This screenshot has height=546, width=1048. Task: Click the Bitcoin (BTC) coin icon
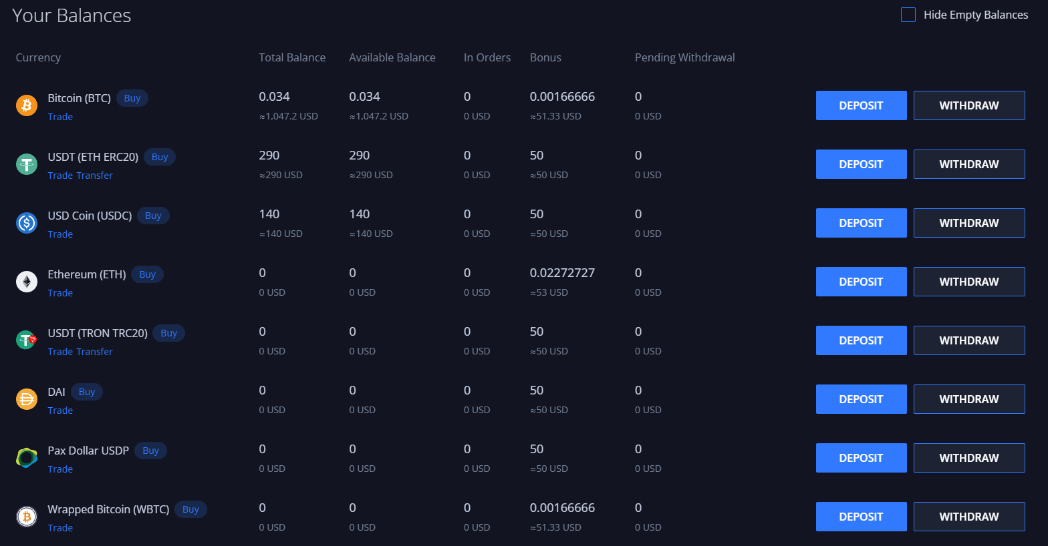click(27, 105)
